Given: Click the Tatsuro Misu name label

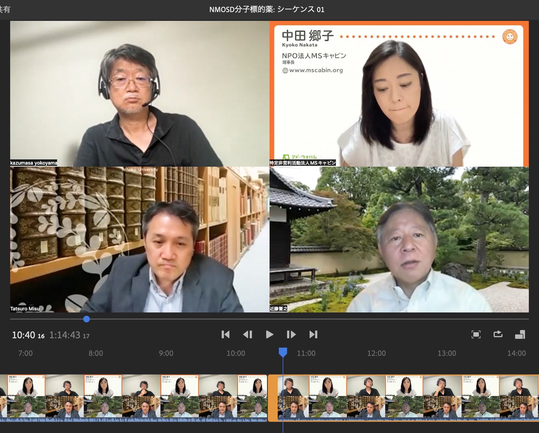Looking at the screenshot, I should tap(25, 309).
